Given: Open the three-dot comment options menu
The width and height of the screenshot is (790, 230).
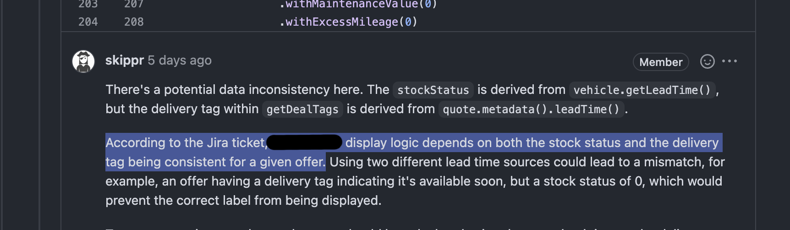Looking at the screenshot, I should tap(730, 61).
